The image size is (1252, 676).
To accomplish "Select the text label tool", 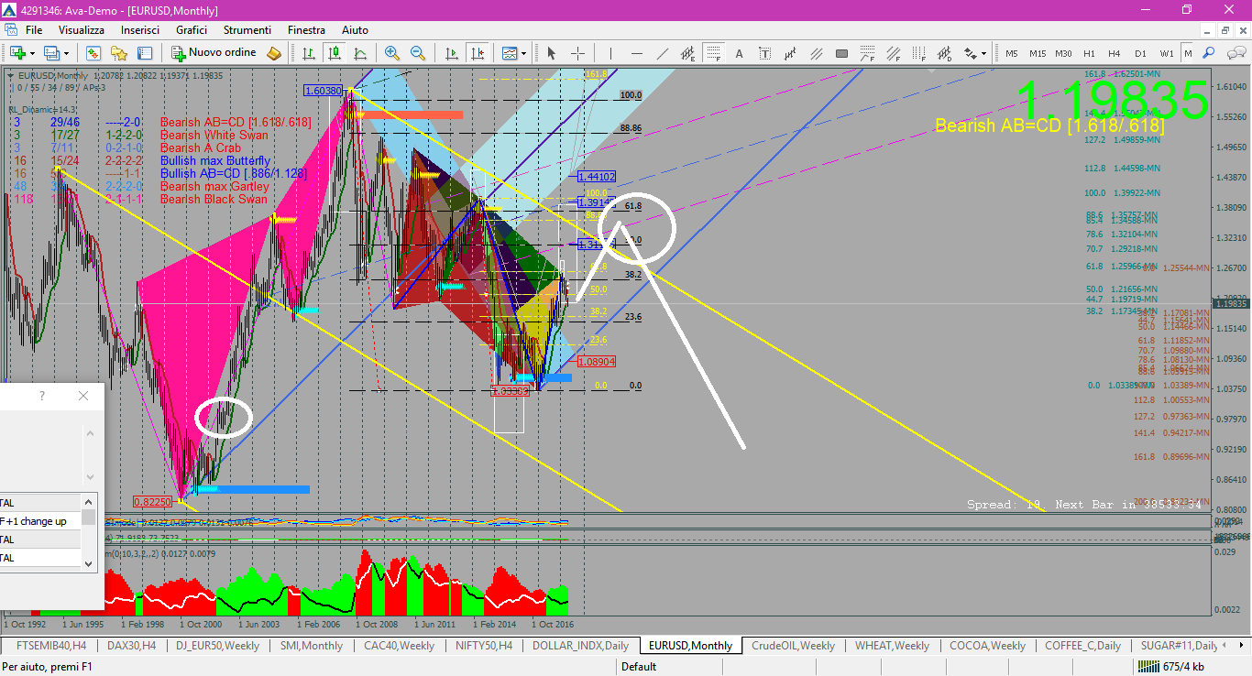I will 764,53.
